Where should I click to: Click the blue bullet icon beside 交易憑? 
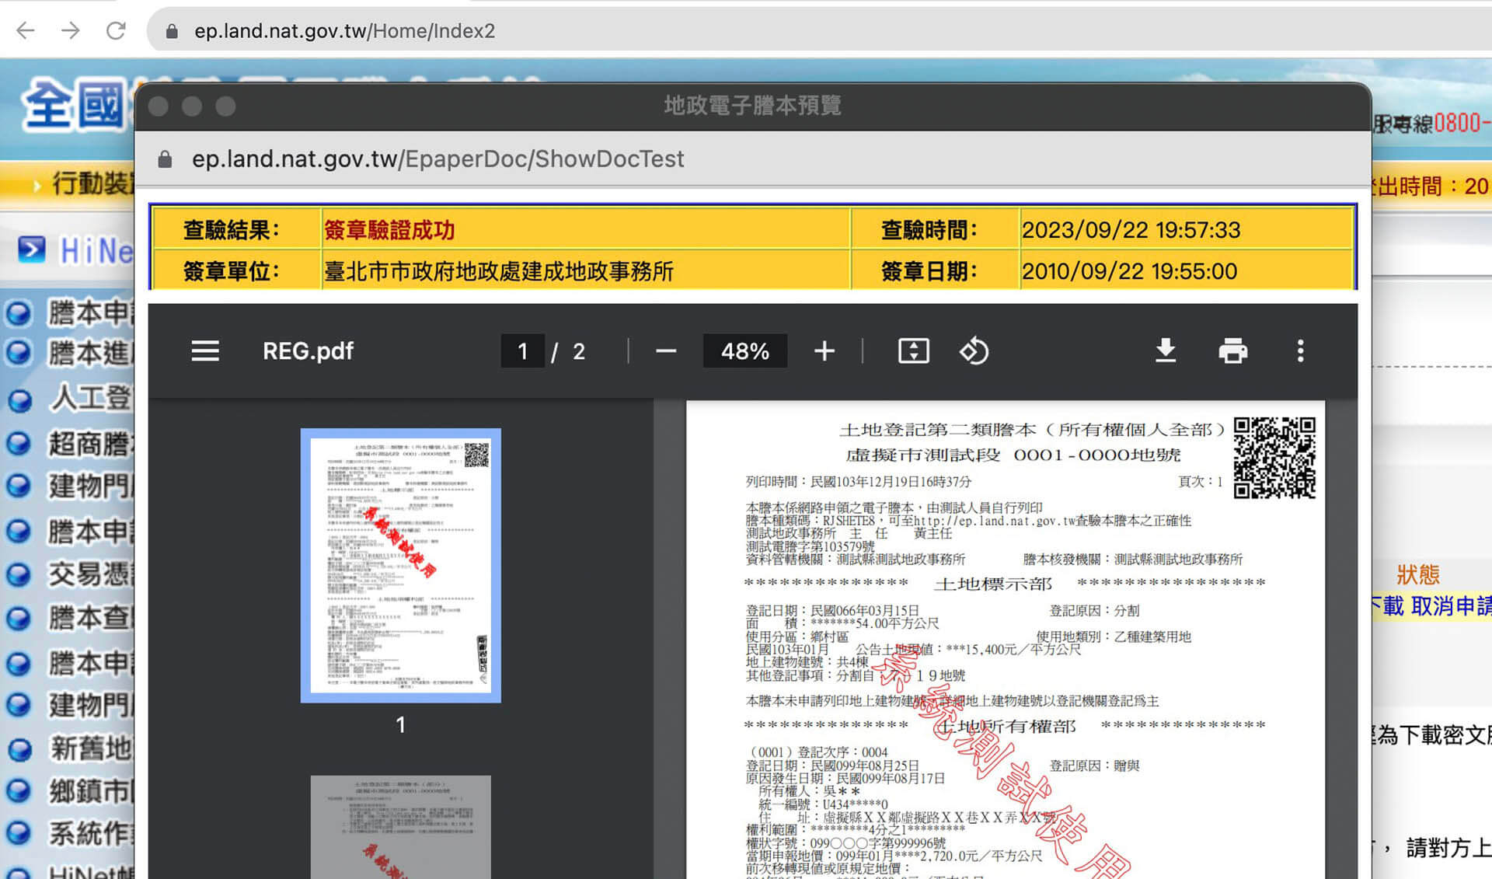pos(19,574)
